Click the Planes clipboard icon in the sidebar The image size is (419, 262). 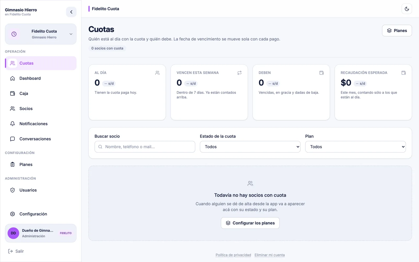tap(13, 165)
